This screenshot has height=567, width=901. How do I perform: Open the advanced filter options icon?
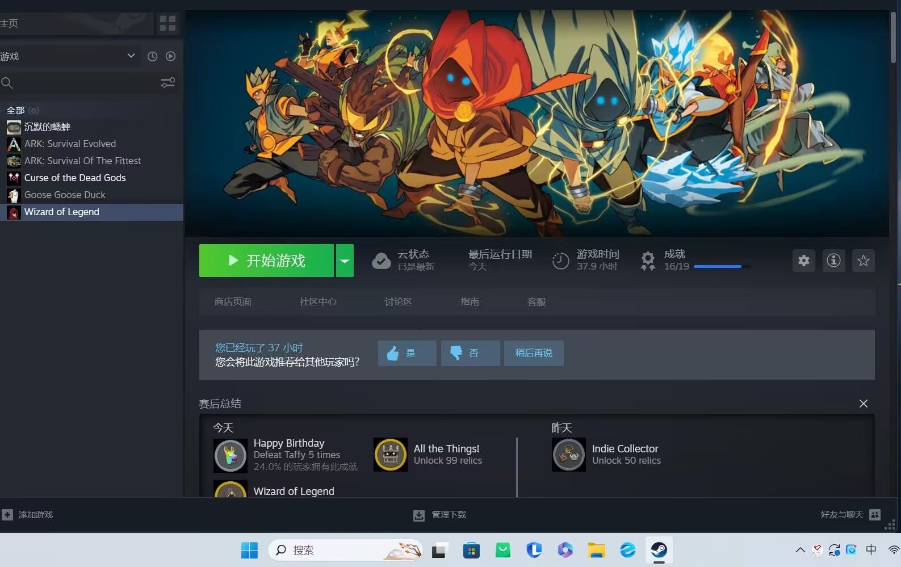(x=167, y=83)
